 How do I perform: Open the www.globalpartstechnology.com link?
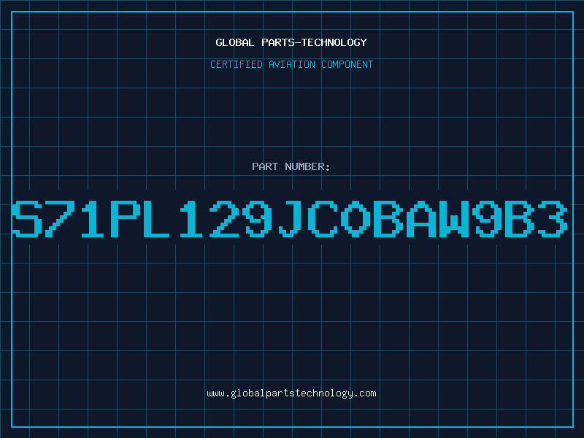(291, 393)
